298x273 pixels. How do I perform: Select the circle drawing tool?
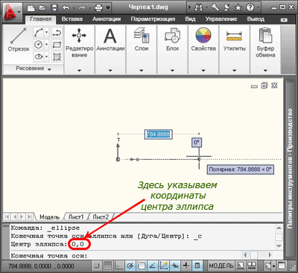click(x=39, y=45)
